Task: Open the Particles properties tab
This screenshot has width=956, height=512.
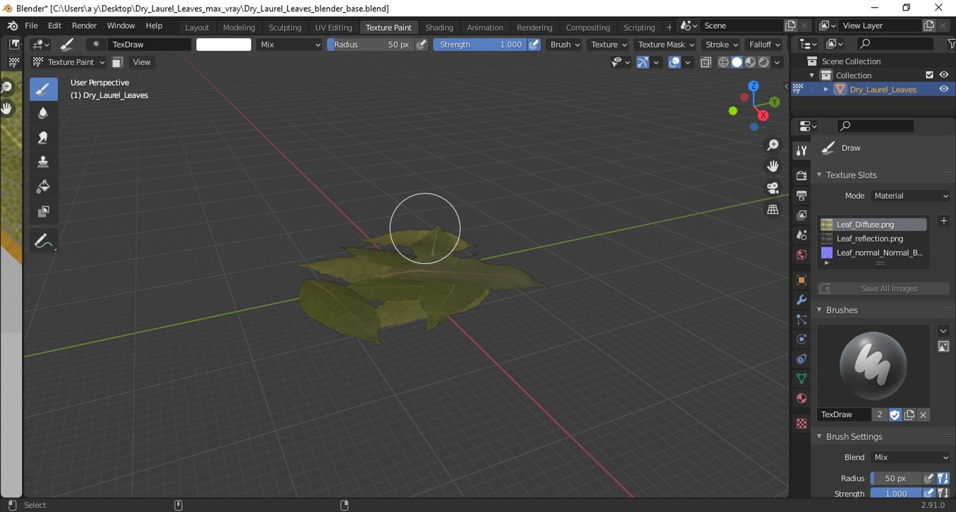Action: 801,320
